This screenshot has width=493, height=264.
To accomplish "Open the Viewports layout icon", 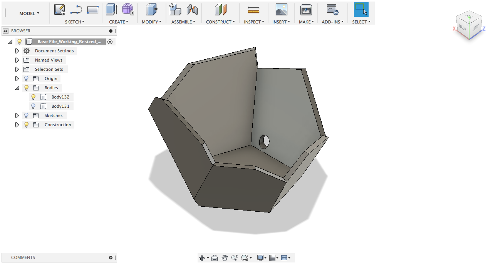I will pos(284,258).
